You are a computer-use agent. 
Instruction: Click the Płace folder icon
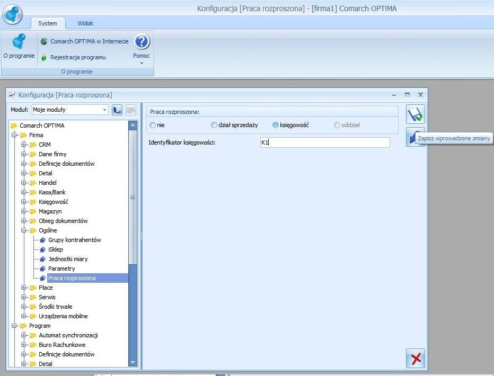(x=33, y=288)
